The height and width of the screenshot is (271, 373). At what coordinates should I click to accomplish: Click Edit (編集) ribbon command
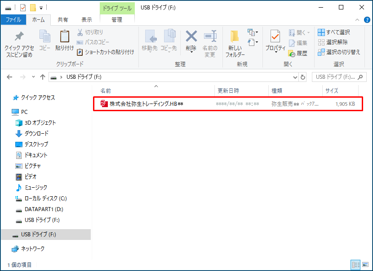click(298, 43)
